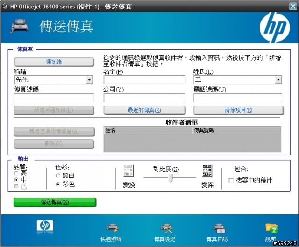Screen dimensions: 299x247
Task: Click the 變深 darker contrast icon
Action: [x=207, y=171]
